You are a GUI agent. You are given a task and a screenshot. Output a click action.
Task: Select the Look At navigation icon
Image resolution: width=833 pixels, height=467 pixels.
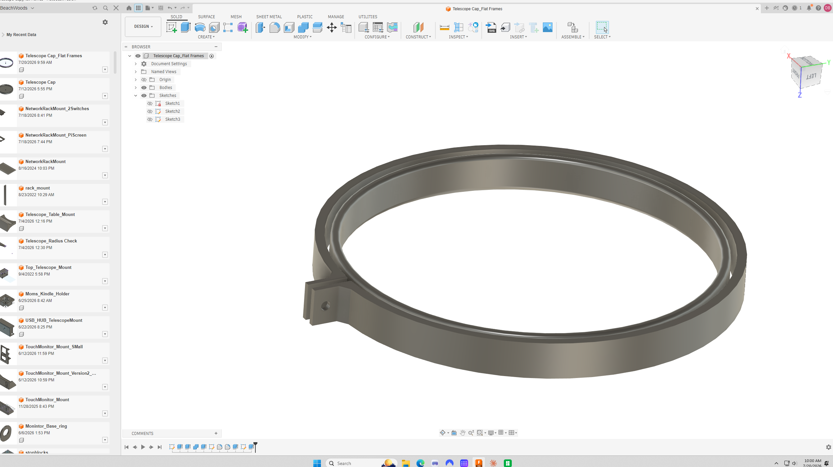pos(454,433)
